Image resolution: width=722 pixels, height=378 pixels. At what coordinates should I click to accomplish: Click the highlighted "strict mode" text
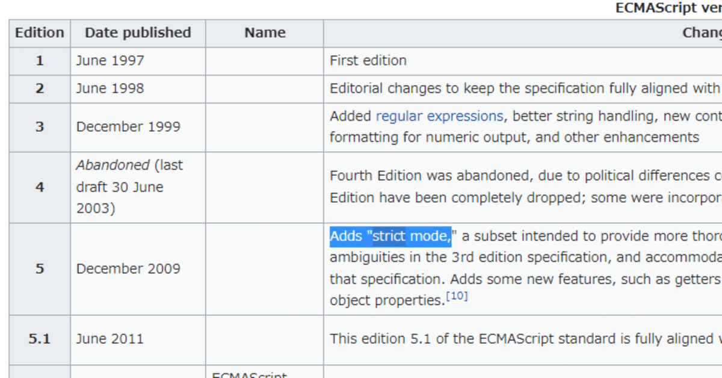tap(411, 236)
